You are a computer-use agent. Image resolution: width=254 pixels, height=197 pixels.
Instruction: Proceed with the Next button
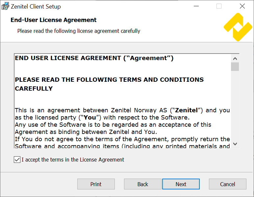coord(181,184)
